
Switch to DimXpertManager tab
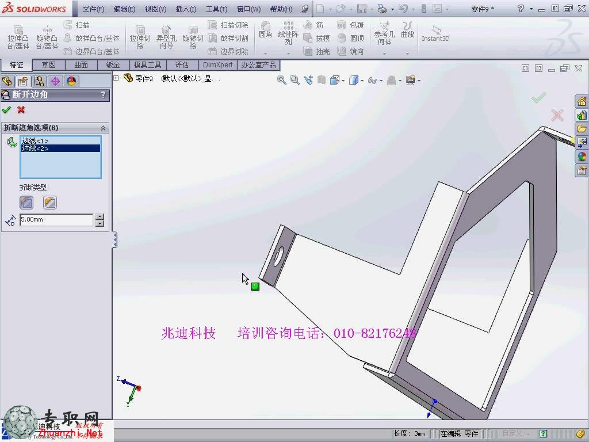(55, 81)
